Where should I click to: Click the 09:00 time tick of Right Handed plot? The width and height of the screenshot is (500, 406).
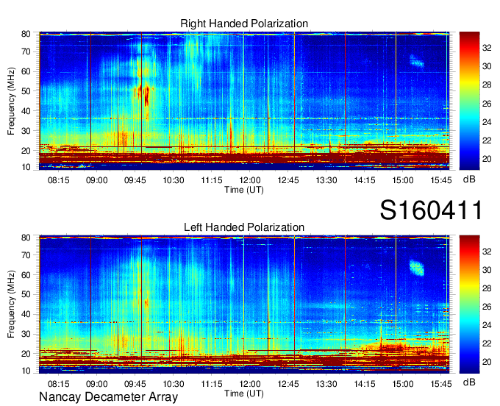point(96,180)
